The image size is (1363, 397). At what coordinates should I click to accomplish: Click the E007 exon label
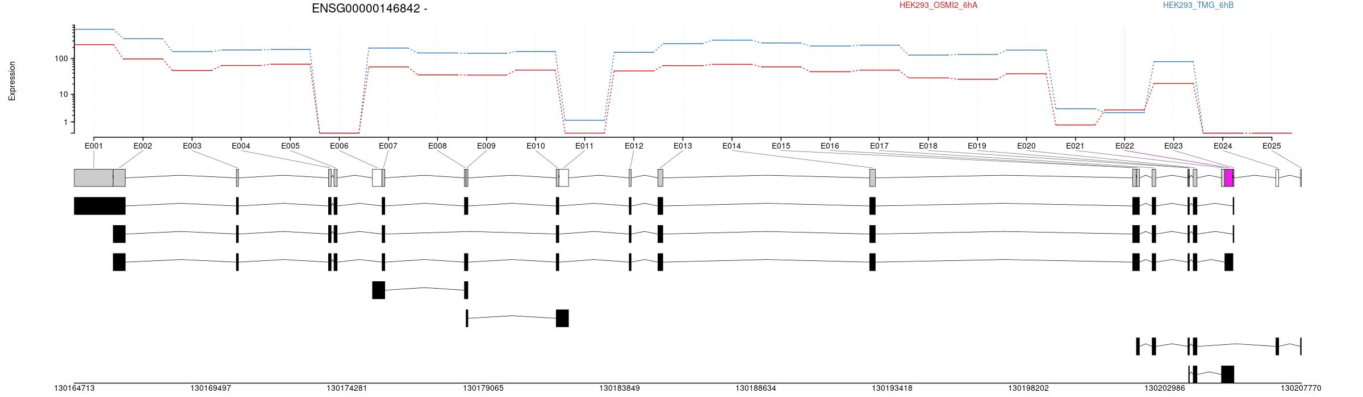pos(388,146)
